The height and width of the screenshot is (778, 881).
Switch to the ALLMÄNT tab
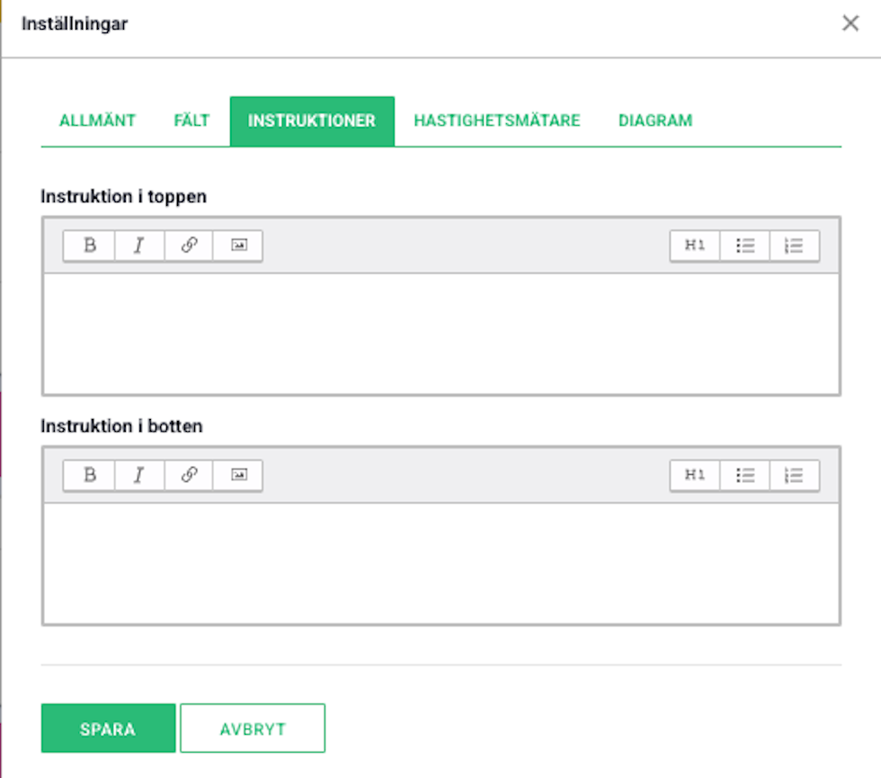click(97, 121)
